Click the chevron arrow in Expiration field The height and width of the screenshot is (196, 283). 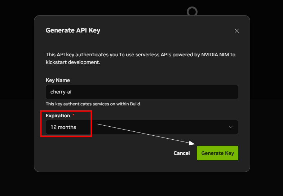click(x=231, y=127)
